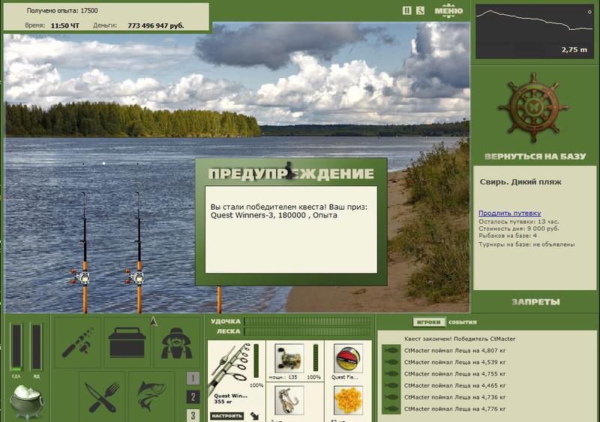The width and height of the screenshot is (600, 422).
Task: Open the tackle box icon
Action: click(127, 342)
